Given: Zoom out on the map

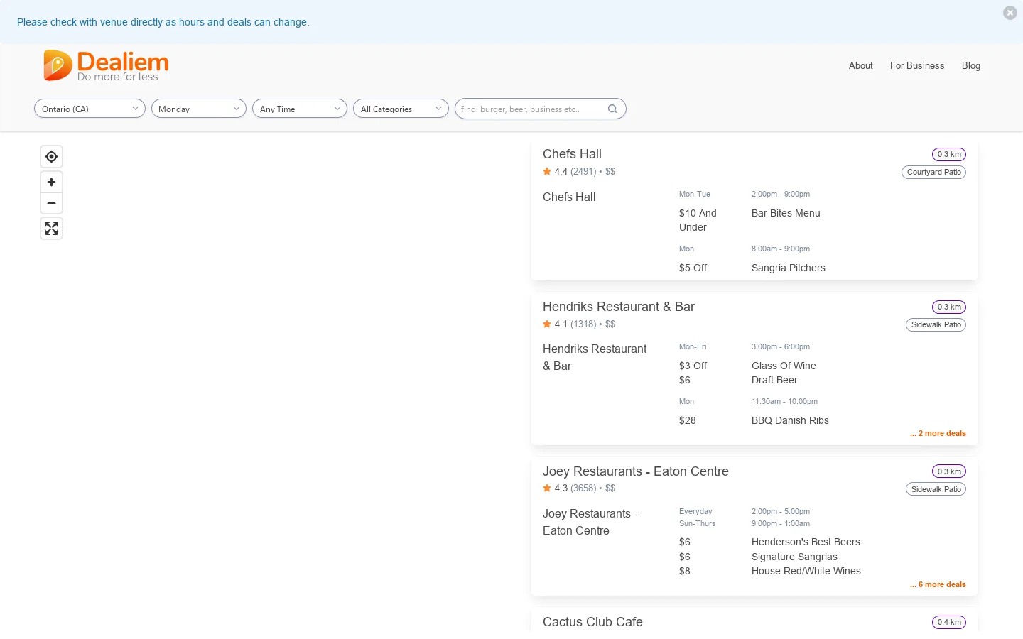Looking at the screenshot, I should tap(51, 204).
